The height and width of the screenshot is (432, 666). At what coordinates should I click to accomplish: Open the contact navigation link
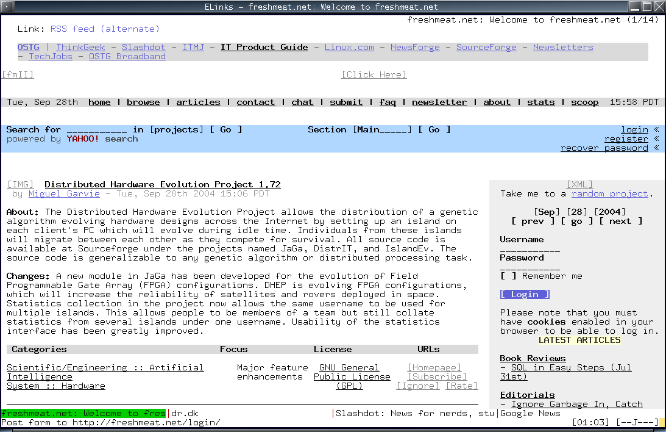coord(256,103)
